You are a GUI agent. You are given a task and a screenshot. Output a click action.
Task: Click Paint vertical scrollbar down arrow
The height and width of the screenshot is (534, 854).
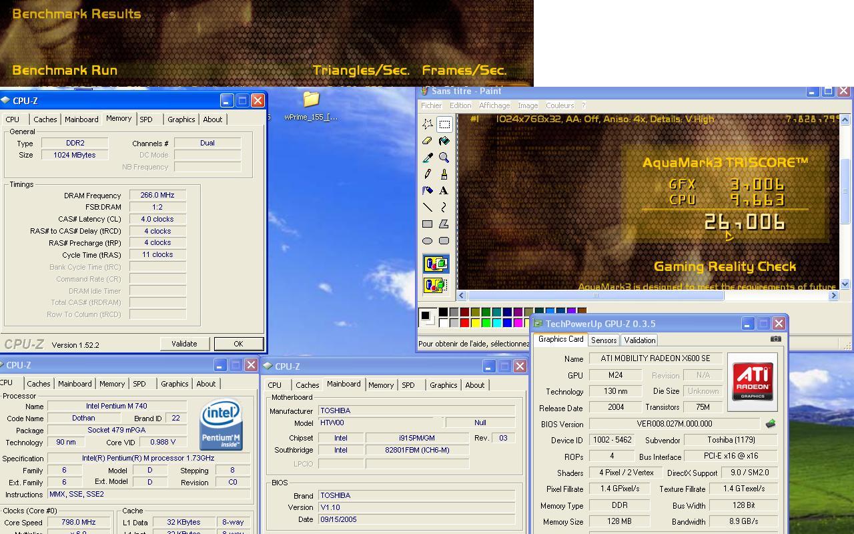[845, 284]
